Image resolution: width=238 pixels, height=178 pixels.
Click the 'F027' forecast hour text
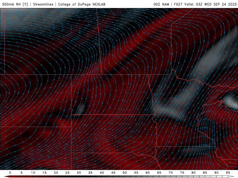click(178, 4)
